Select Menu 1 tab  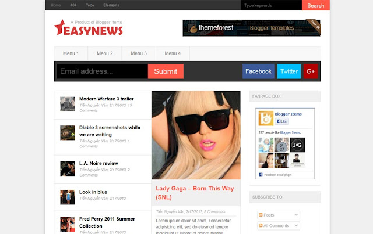pyautogui.click(x=71, y=53)
